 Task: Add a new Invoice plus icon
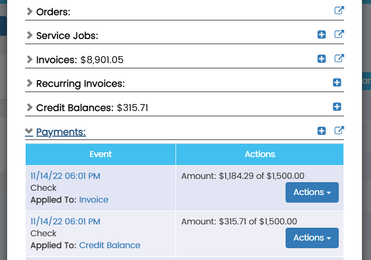click(322, 59)
